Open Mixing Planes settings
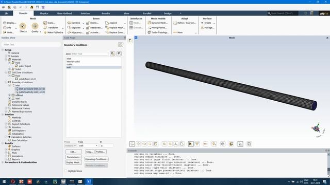The image size is (330, 185). [157, 27]
